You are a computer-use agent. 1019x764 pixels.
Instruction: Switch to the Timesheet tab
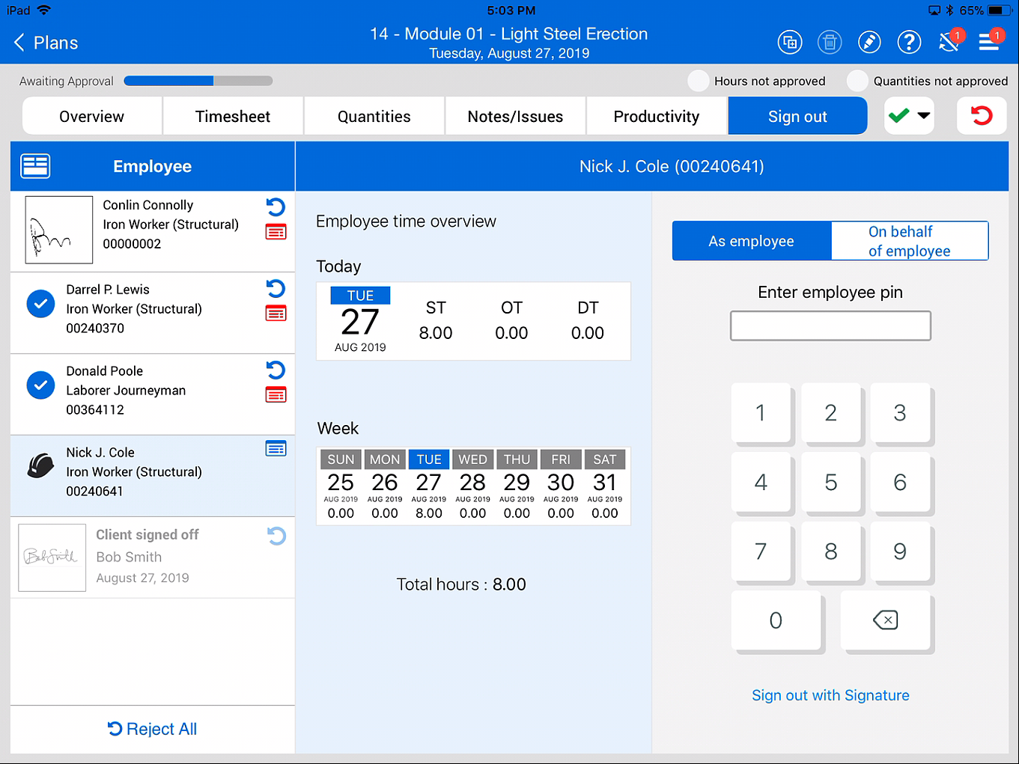coord(233,117)
